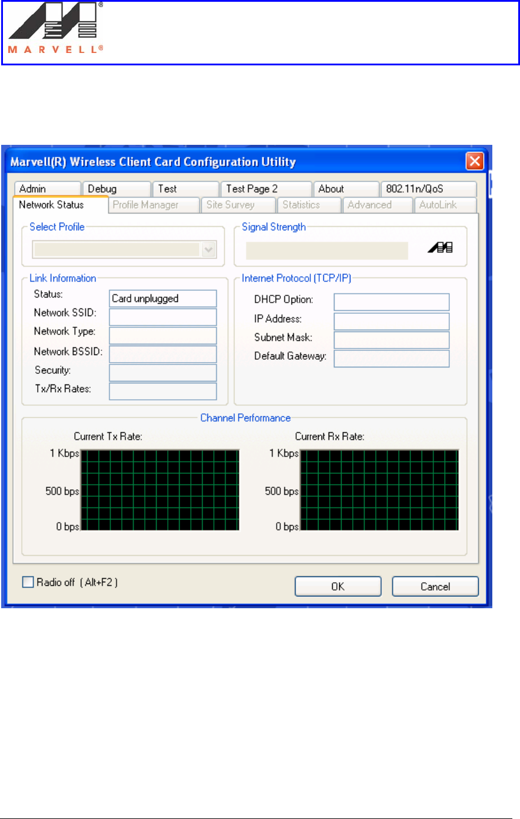Click the Network SSID field

pos(163,317)
